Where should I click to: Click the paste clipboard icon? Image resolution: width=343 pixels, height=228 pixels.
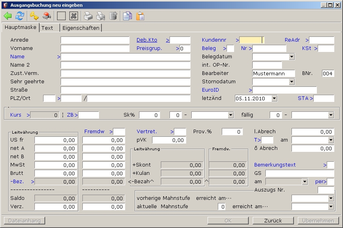pos(140,16)
